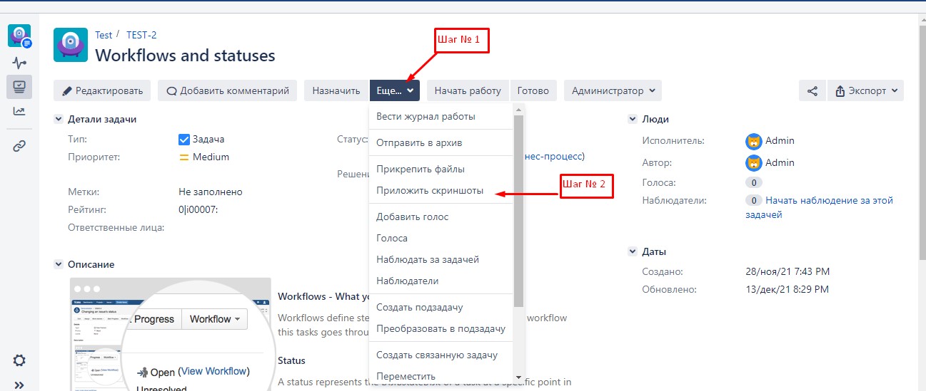Click Добавить комментарий button
The width and height of the screenshot is (926, 391).
pyautogui.click(x=228, y=90)
